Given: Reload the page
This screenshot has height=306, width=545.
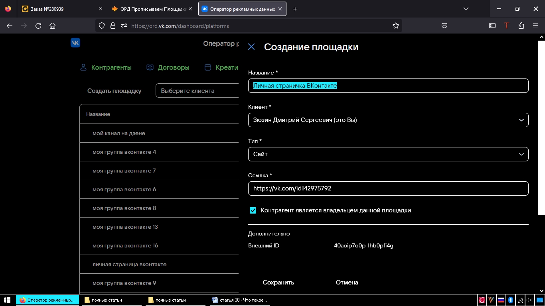Looking at the screenshot, I should coord(38,26).
